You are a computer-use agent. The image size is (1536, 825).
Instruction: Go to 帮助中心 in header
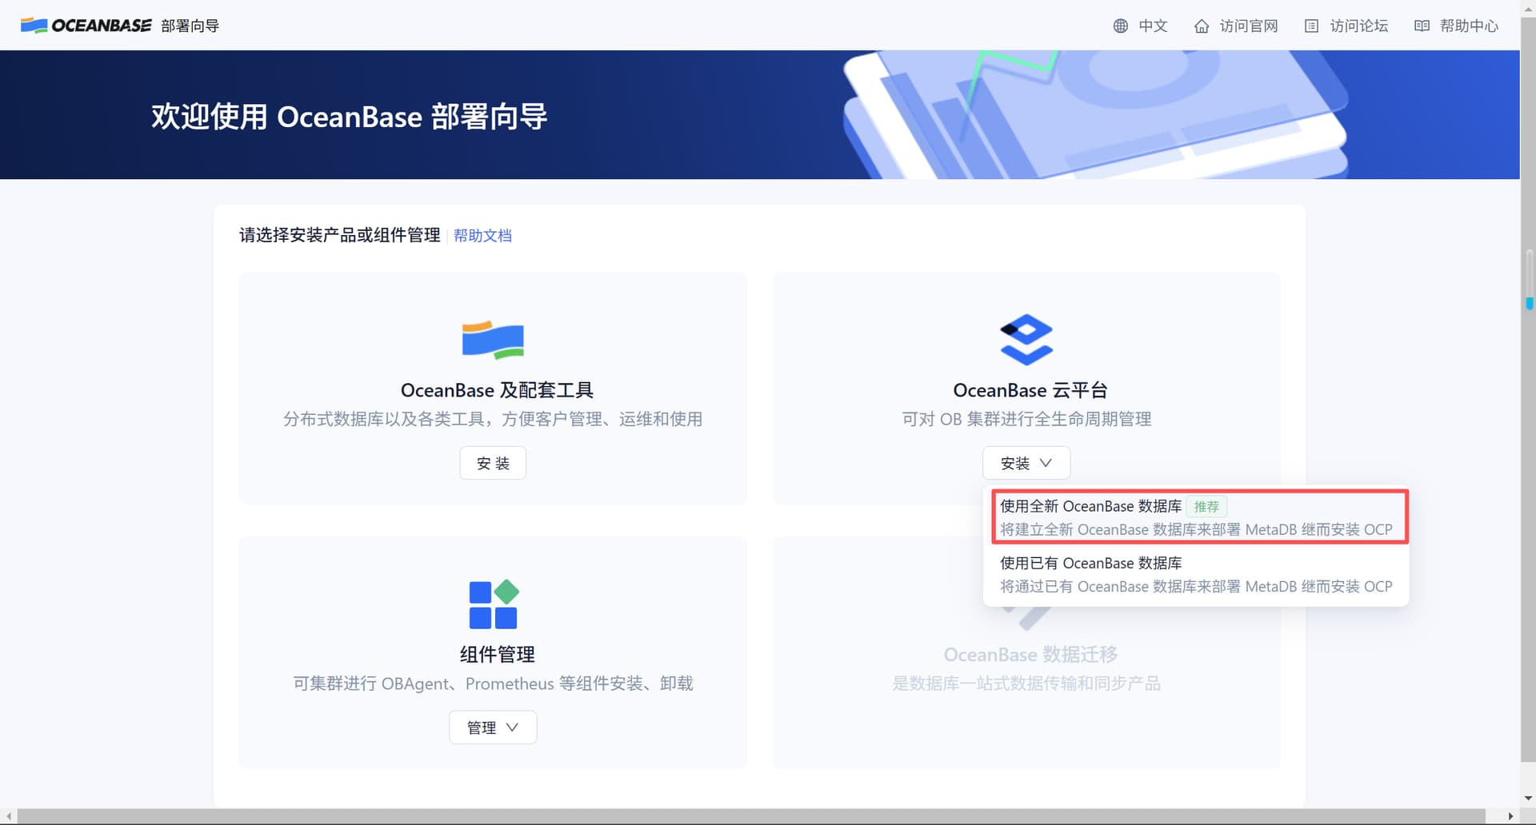pyautogui.click(x=1469, y=26)
